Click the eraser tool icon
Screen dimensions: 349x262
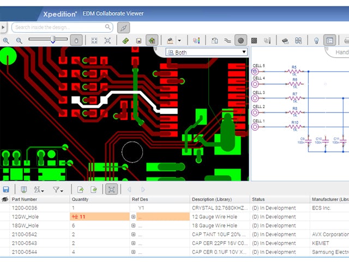pyautogui.click(x=285, y=40)
